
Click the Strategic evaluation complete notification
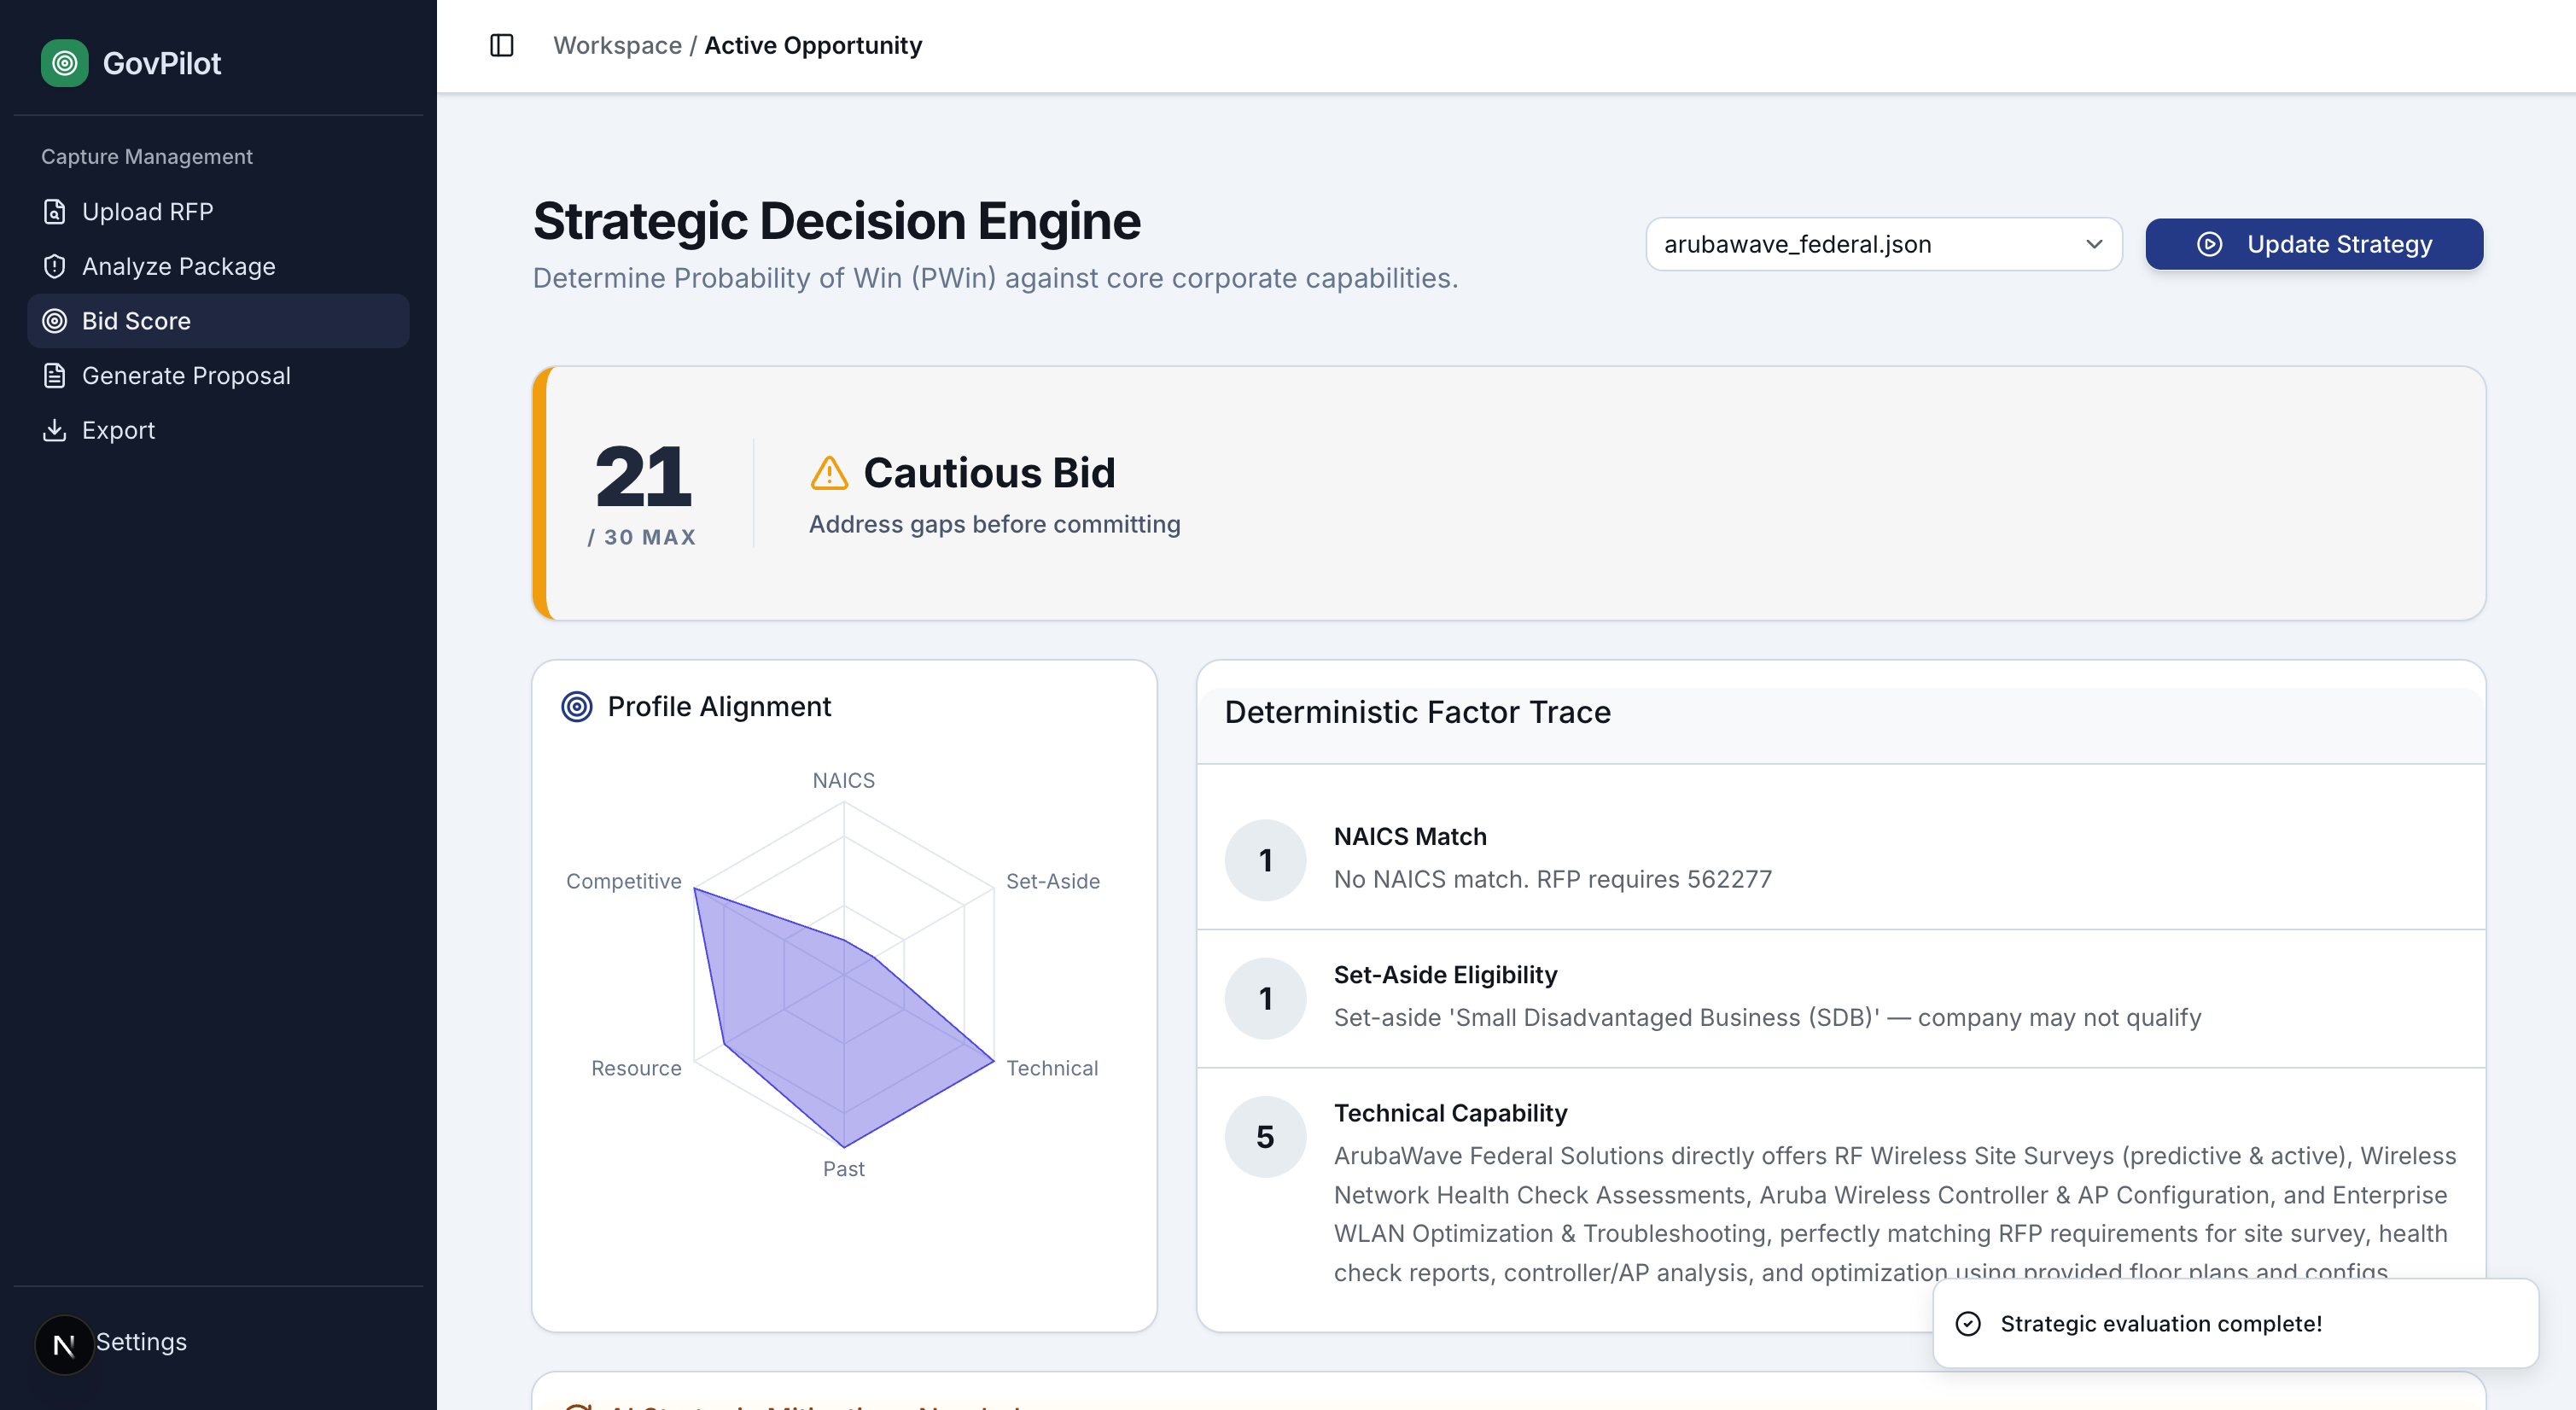(2234, 1323)
